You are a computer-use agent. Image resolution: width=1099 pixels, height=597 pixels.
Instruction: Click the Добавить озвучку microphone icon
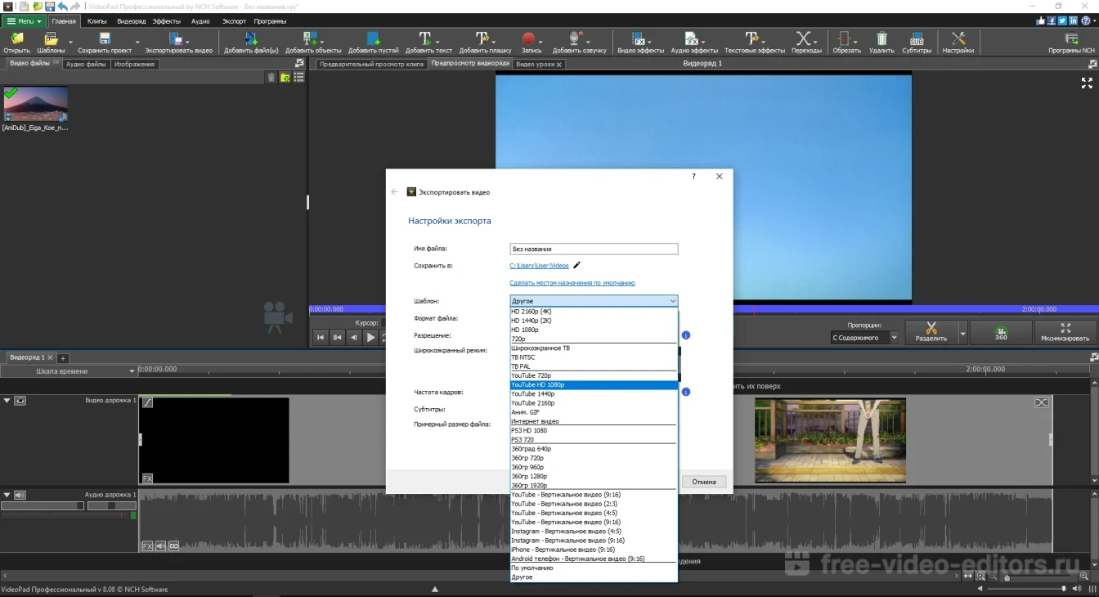click(x=576, y=38)
